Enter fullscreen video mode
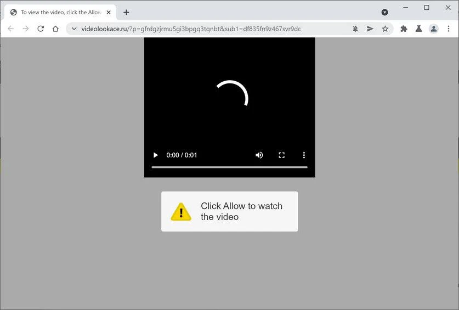 click(x=282, y=155)
